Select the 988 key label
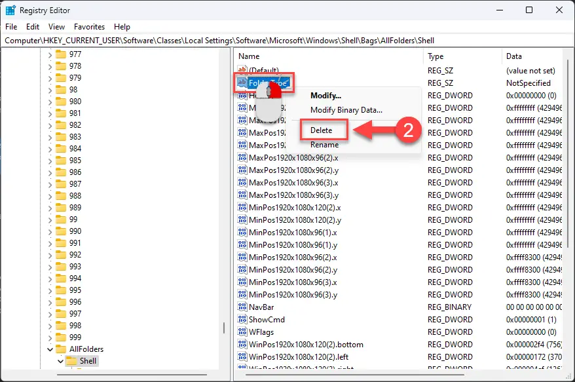The height and width of the screenshot is (382, 575). [75, 196]
